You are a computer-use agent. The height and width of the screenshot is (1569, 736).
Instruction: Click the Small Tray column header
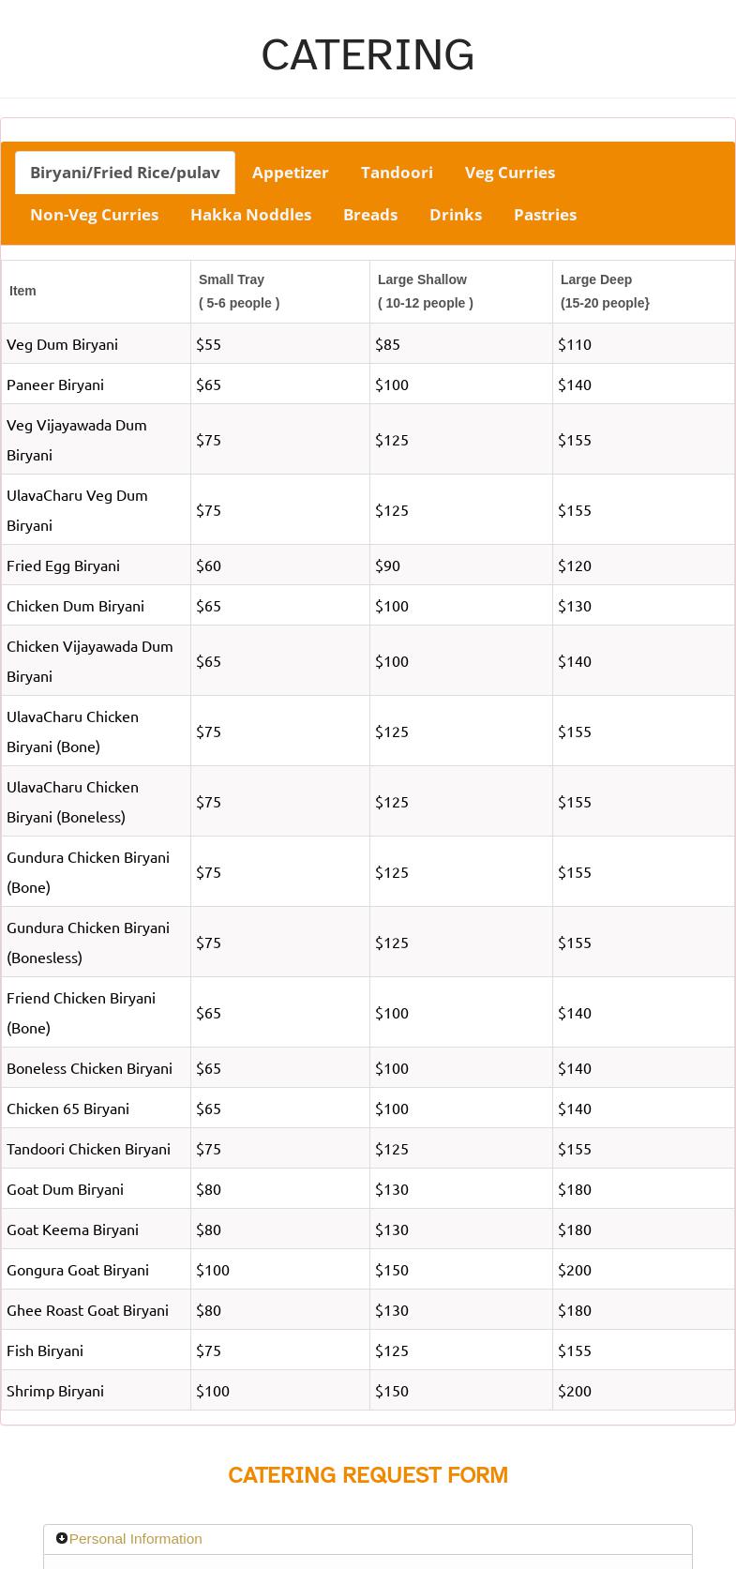pos(232,279)
